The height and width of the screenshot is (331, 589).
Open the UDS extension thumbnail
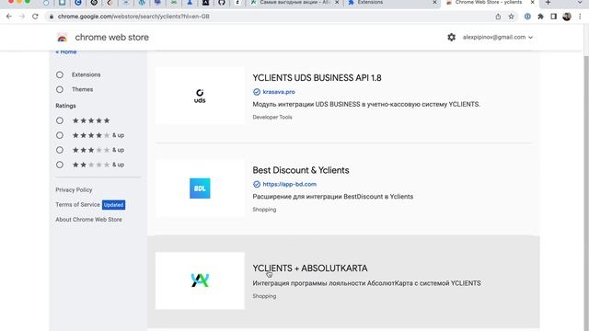[x=200, y=96]
